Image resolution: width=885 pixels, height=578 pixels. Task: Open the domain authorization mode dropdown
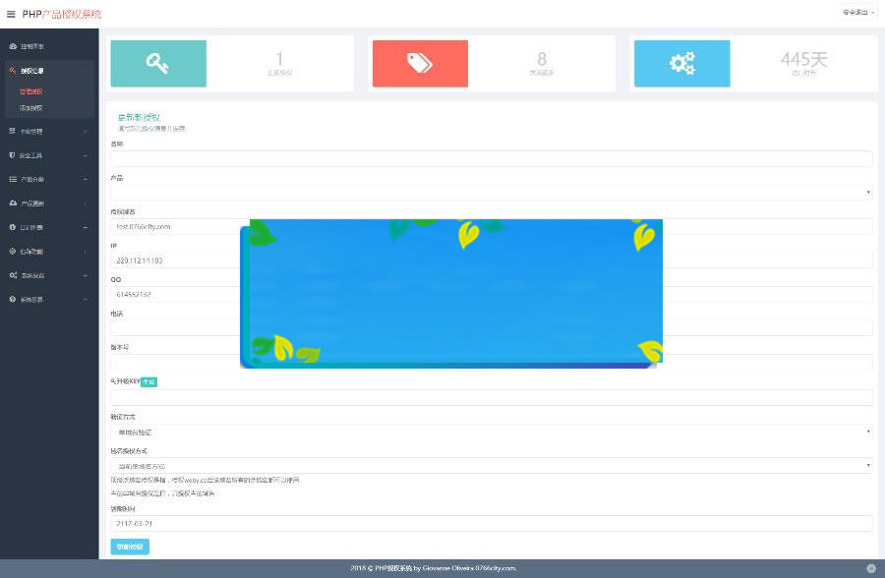[x=491, y=465]
